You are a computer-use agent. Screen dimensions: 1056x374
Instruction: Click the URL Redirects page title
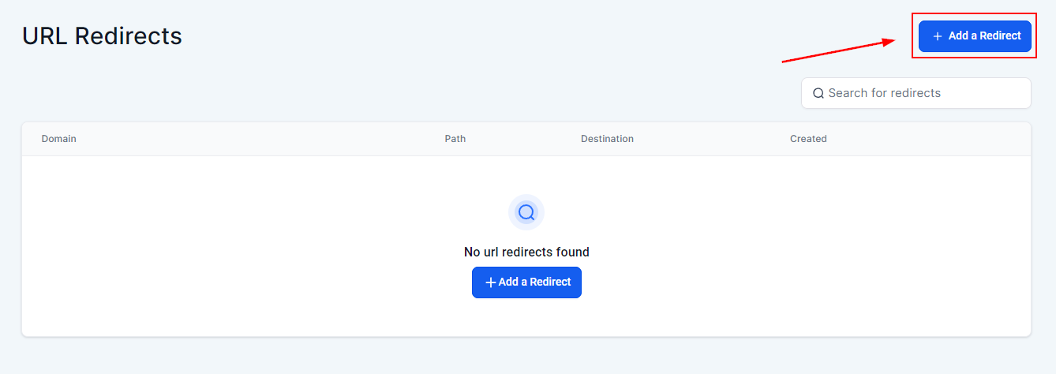point(102,36)
